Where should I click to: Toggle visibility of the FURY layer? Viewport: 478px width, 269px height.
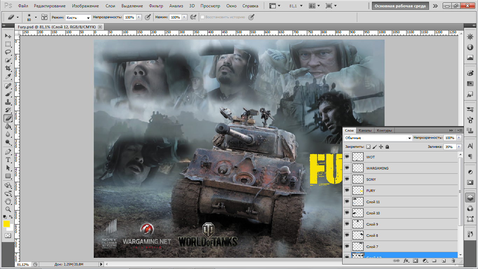click(x=347, y=191)
